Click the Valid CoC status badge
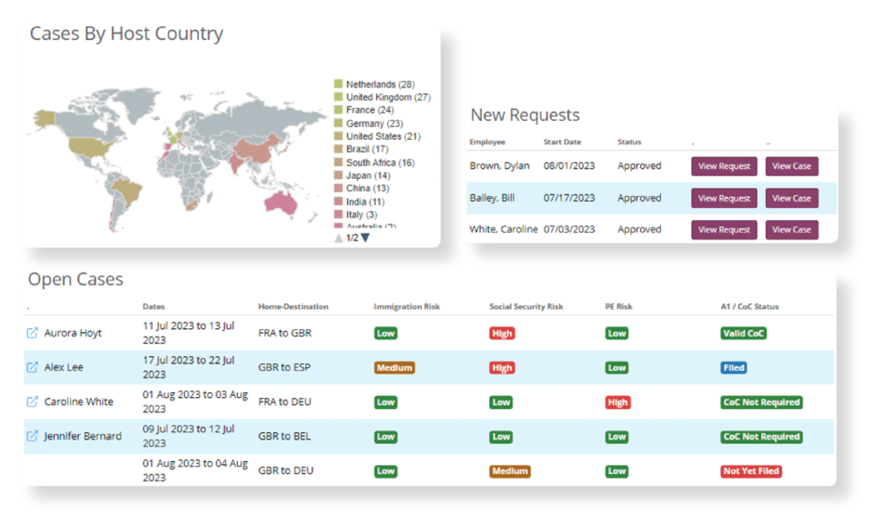This screenshot has width=873, height=530. coord(742,333)
